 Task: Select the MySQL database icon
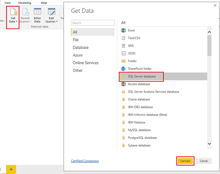(123, 130)
